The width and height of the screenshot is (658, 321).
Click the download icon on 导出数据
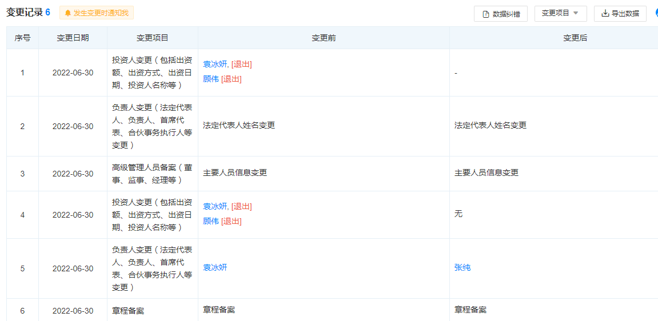click(x=605, y=14)
